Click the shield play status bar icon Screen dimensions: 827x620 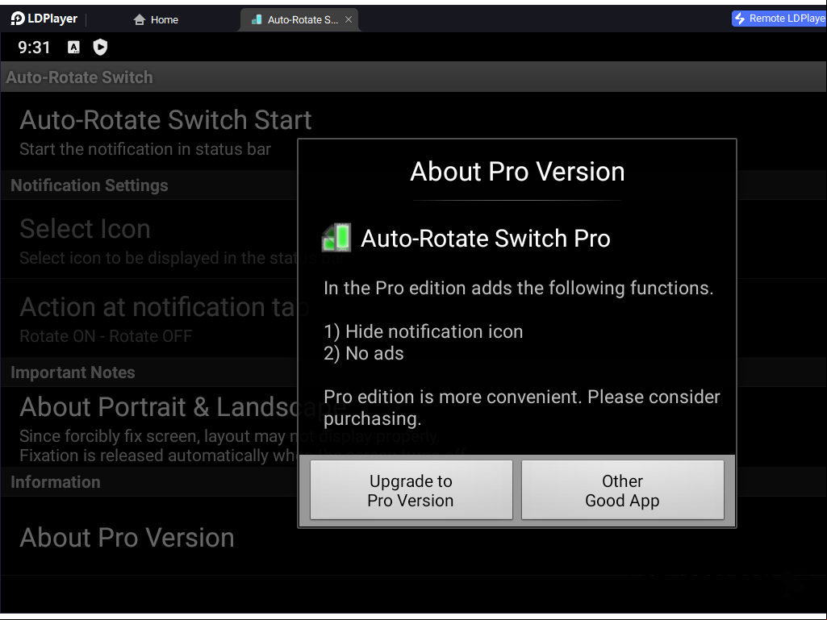click(x=100, y=48)
